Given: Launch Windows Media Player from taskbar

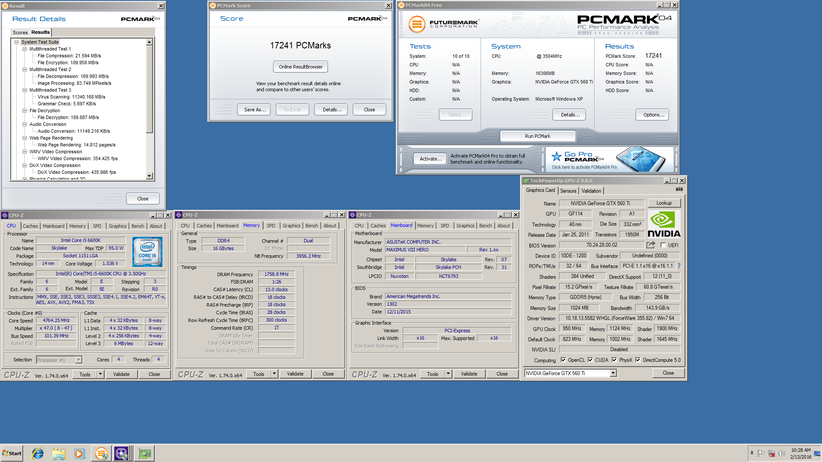Looking at the screenshot, I should [80, 453].
